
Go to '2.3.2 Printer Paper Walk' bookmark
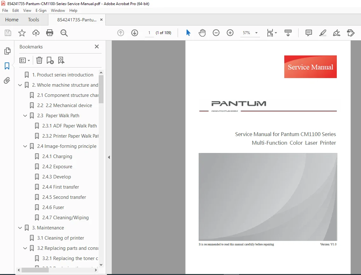pyautogui.click(x=70, y=136)
